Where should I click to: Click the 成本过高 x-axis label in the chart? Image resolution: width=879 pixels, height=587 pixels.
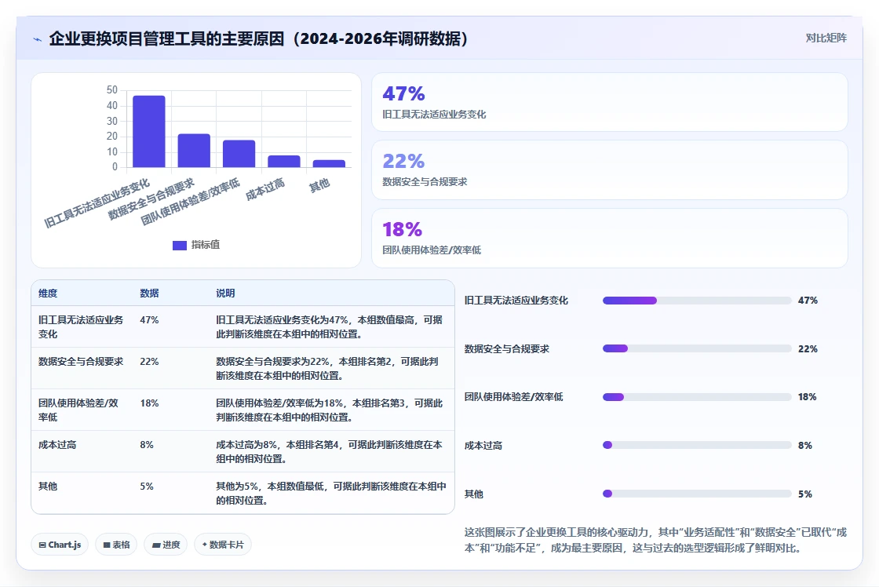pyautogui.click(x=265, y=189)
